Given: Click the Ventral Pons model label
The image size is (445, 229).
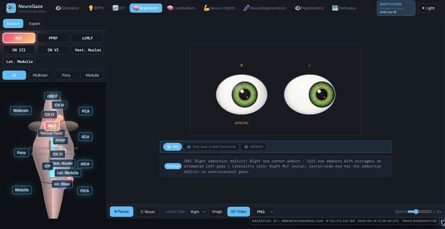Looking at the screenshot, I should (x=51, y=133).
